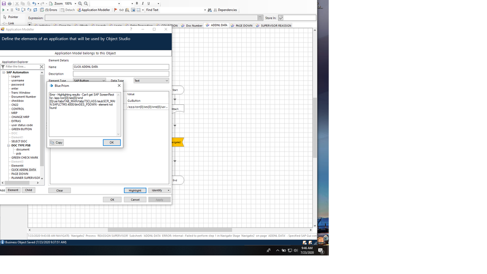Collapse the SAP Automation tree node
Viewport: 487px width, 274px height.
(4, 72)
